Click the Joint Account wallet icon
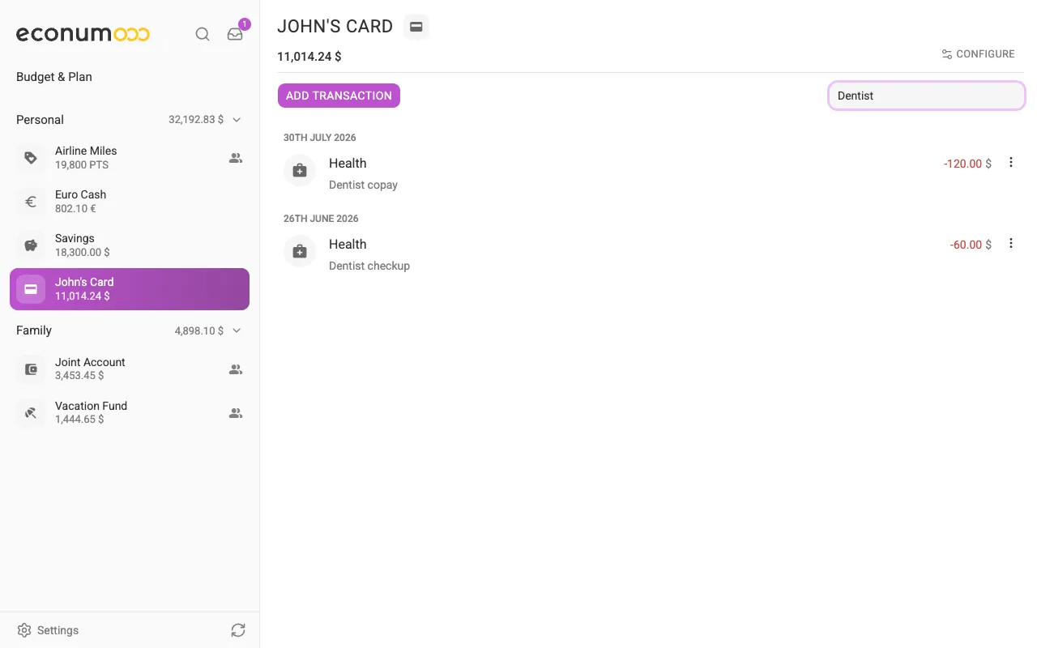This screenshot has width=1037, height=648. (31, 369)
